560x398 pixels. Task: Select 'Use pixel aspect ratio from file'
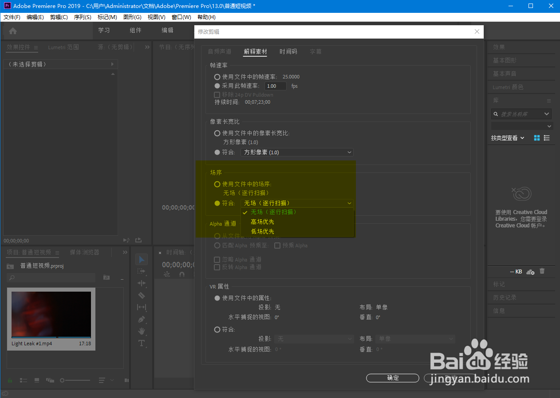[x=217, y=133]
